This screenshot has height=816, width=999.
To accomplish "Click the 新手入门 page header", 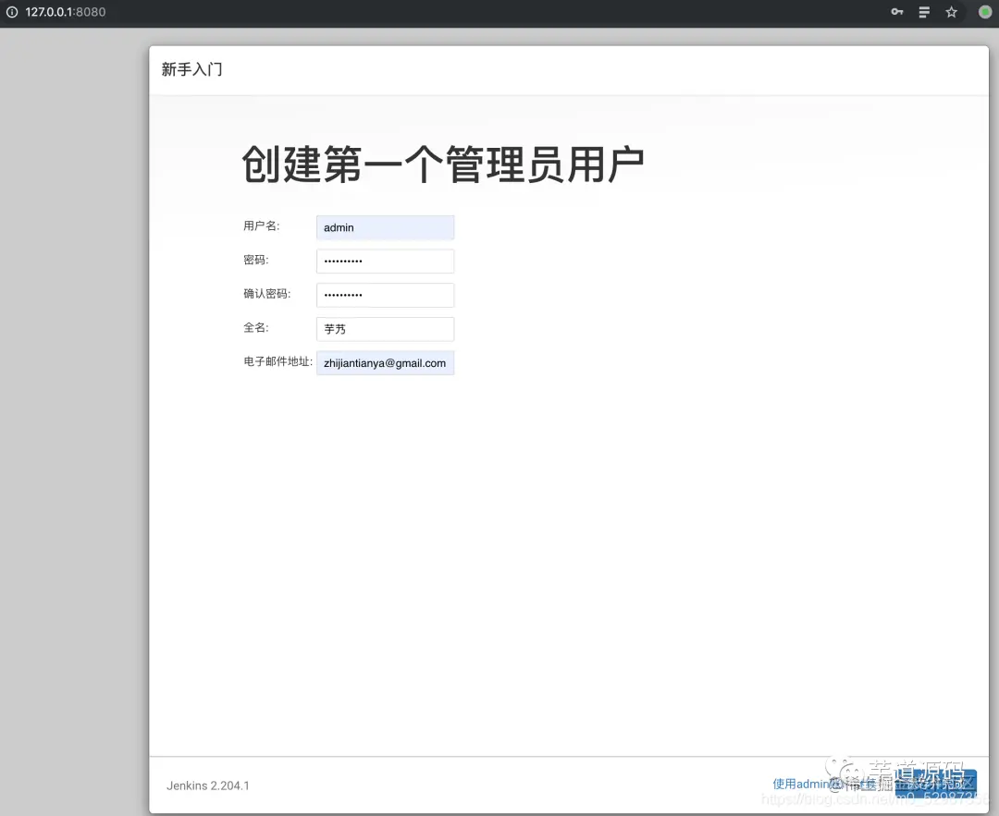I will 191,69.
